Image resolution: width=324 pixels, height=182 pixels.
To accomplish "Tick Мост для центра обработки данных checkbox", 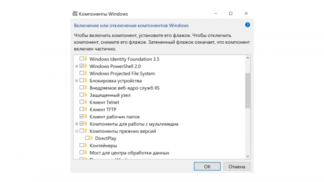I will pos(81,152).
